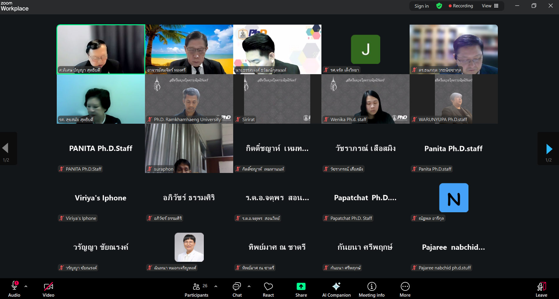Open the Participants panel
559x299 pixels.
[196, 290]
